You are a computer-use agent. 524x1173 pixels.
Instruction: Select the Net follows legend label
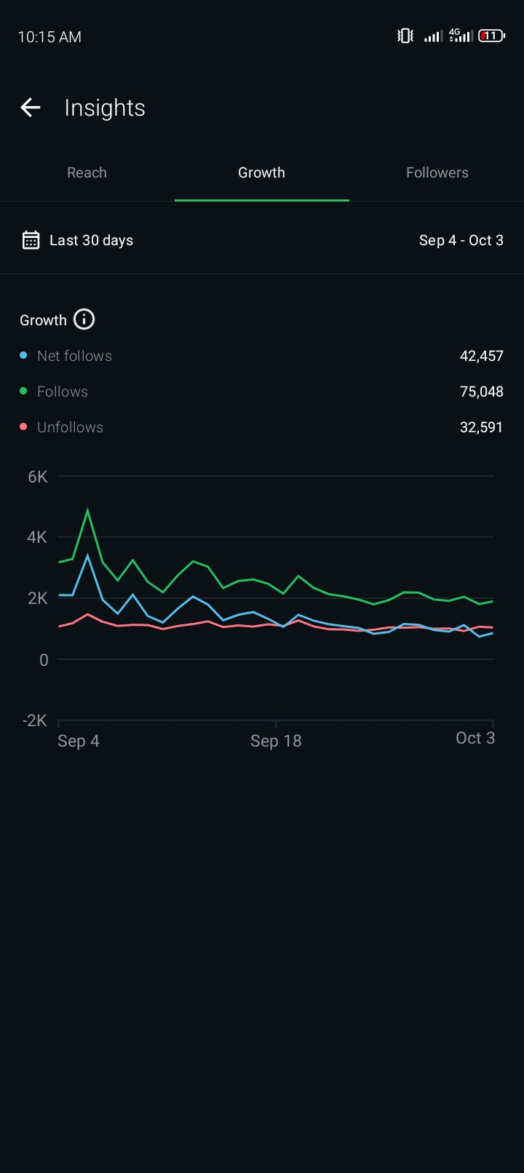coord(74,356)
